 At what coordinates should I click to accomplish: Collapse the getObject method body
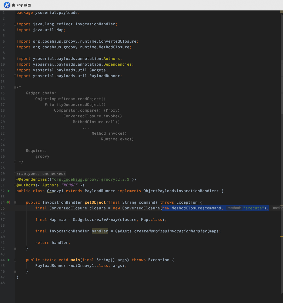[15, 202]
